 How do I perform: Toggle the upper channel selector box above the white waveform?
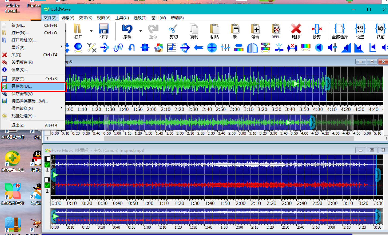click(47, 159)
